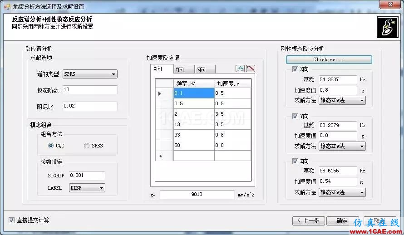Click Z向 基频 field 98.6156
The height and width of the screenshot is (235, 404).
338,171
